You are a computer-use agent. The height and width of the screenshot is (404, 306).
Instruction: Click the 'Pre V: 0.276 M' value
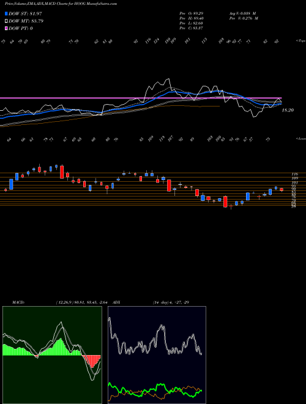click(244, 18)
